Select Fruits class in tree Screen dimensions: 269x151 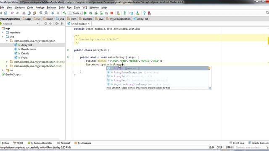24,57
